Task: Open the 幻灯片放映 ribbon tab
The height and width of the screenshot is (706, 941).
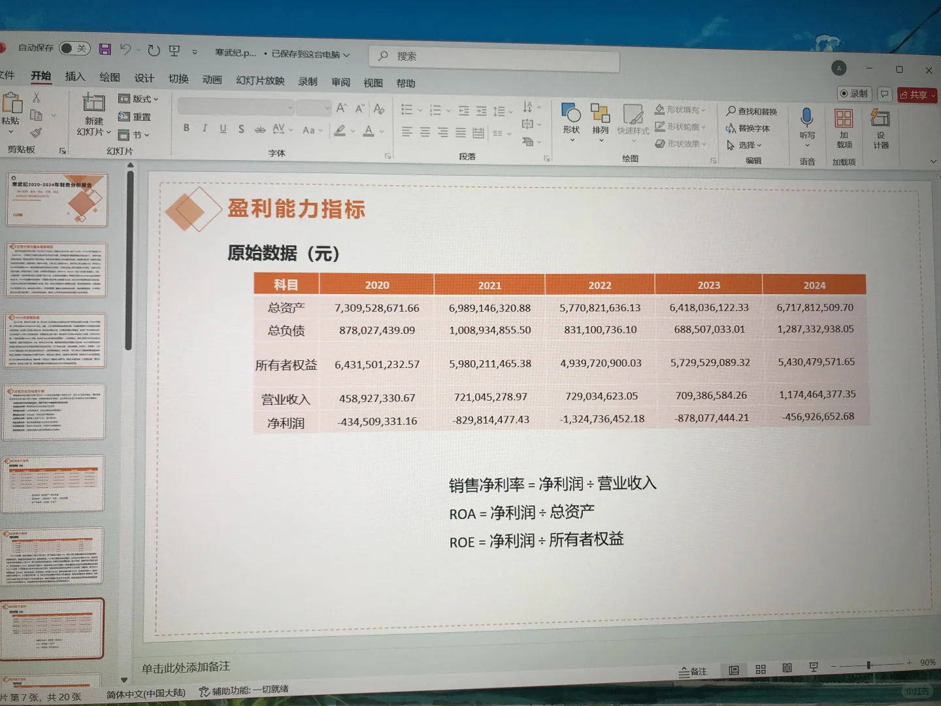Action: [x=259, y=80]
